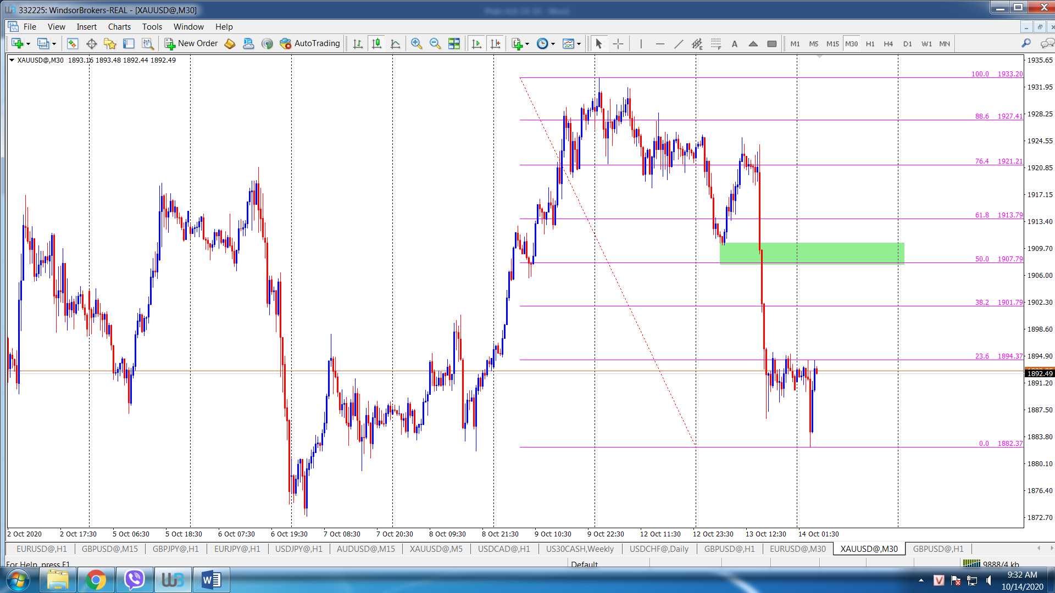Click the current price label 1892.49
The height and width of the screenshot is (593, 1055).
(1039, 373)
